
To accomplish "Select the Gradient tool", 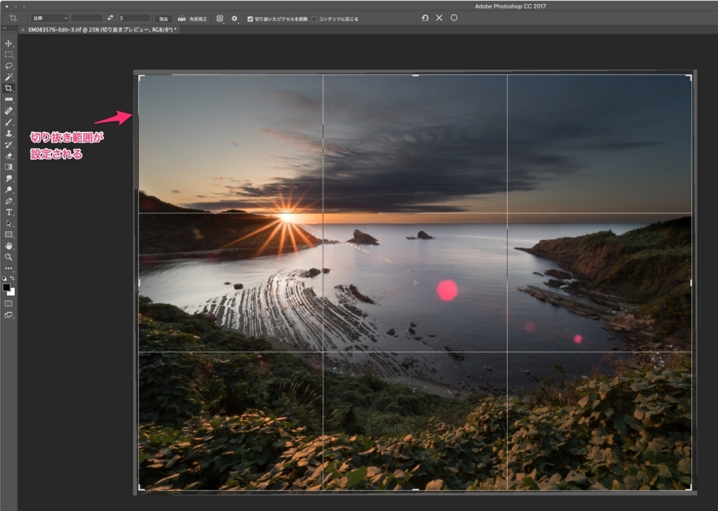I will (8, 167).
